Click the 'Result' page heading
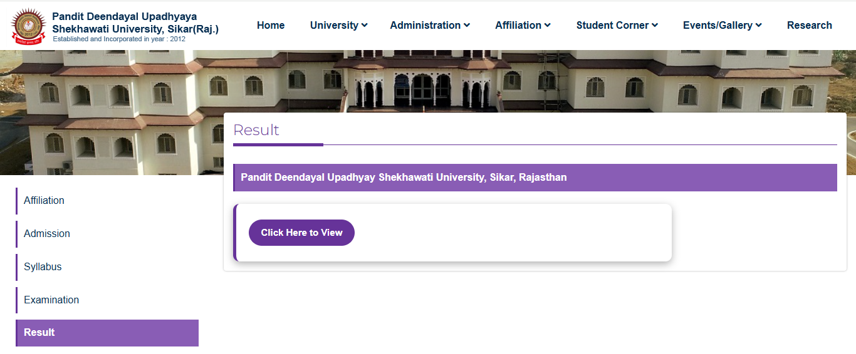 [256, 130]
